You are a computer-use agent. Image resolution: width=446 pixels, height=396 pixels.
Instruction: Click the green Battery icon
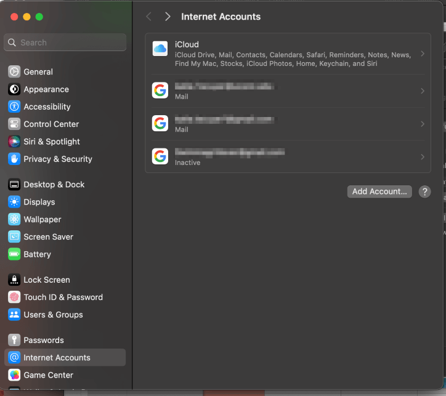[14, 254]
